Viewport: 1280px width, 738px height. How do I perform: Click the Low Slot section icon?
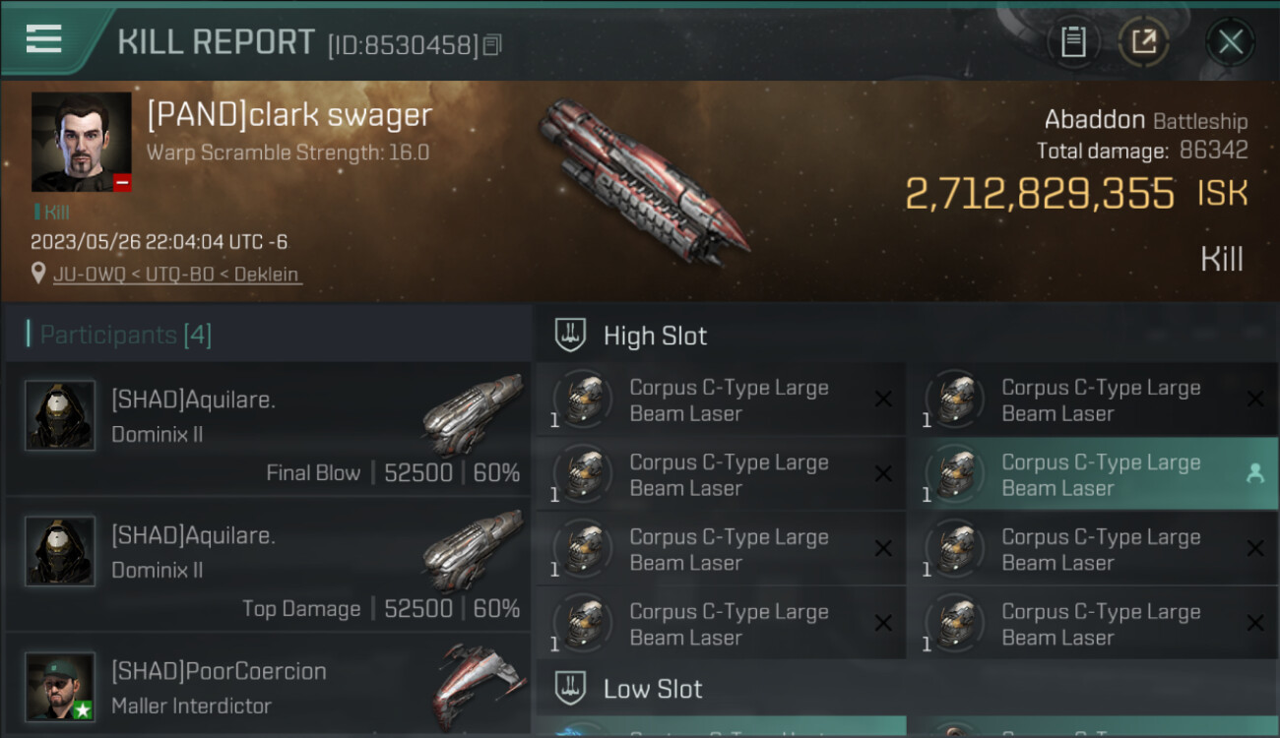tap(570, 688)
